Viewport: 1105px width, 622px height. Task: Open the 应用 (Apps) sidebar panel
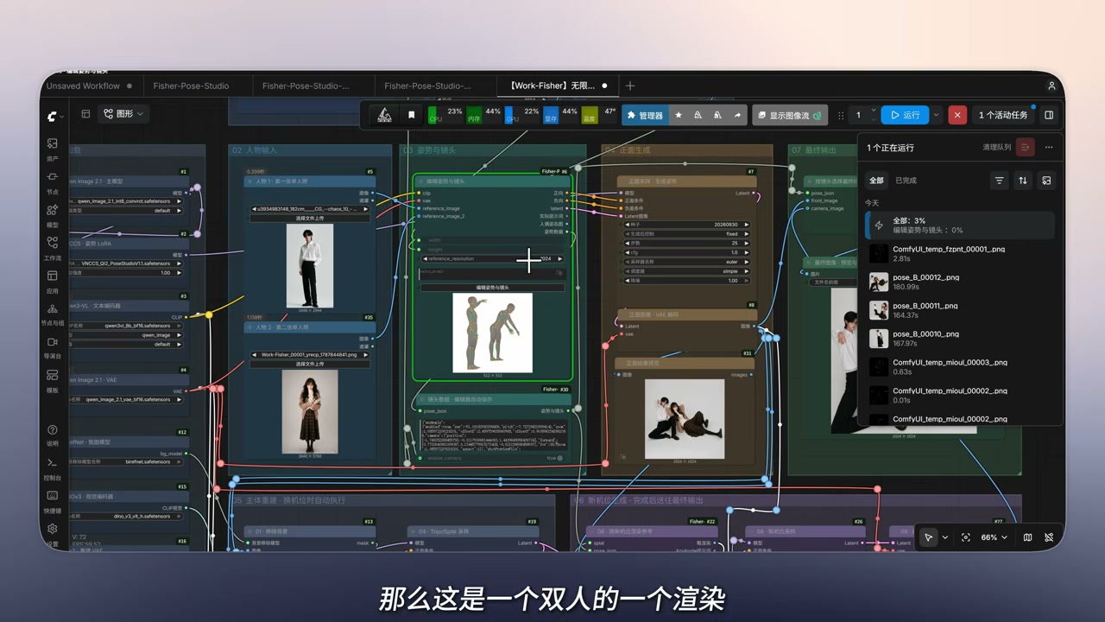pos(53,281)
